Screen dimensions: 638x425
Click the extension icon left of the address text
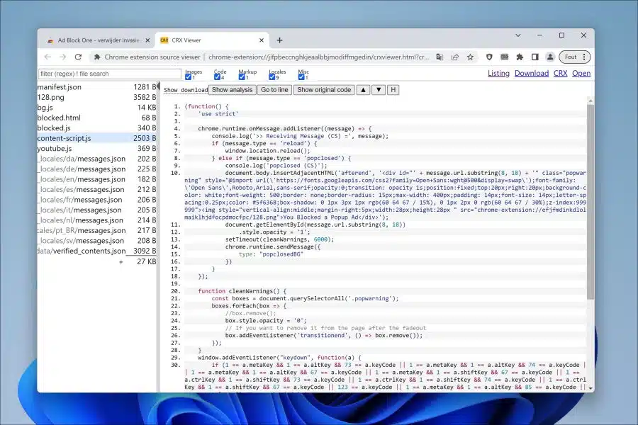coord(97,57)
